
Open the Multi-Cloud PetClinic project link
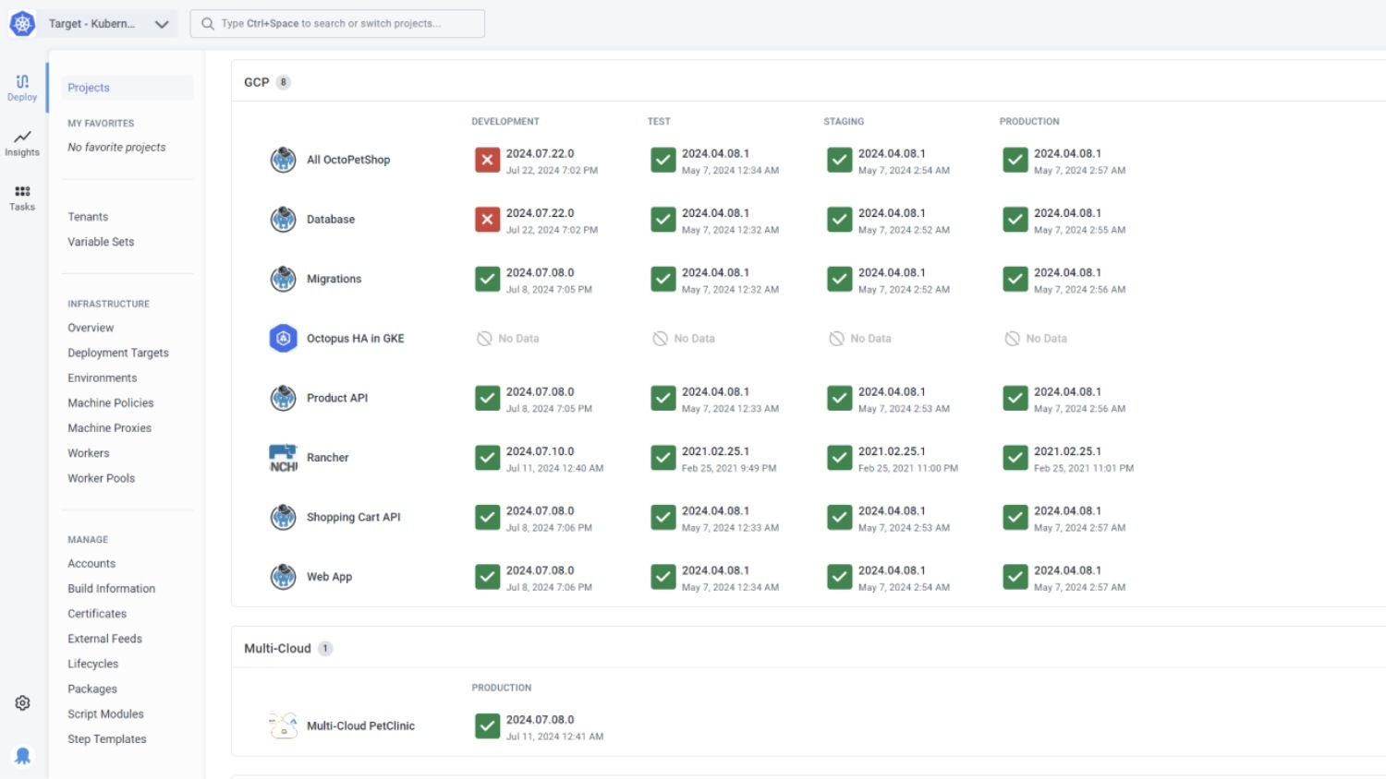pyautogui.click(x=361, y=726)
